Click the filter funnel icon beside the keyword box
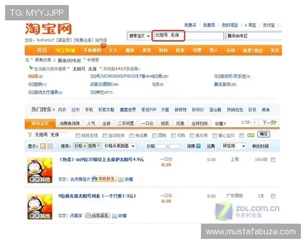306x244 pixels. pyautogui.click(x=30, y=135)
